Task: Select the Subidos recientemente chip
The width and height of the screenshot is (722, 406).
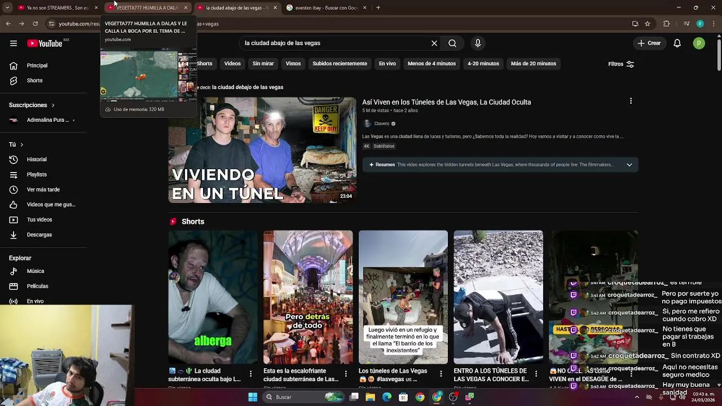Action: 340,64
